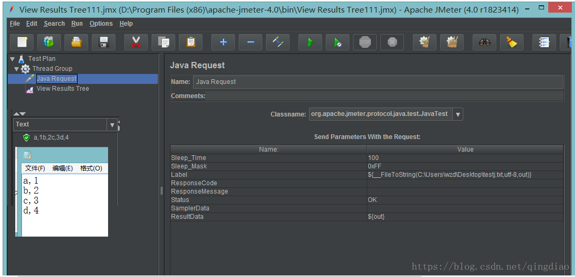The image size is (575, 277).
Task: Clear results with gear broom icon
Action: click(424, 42)
